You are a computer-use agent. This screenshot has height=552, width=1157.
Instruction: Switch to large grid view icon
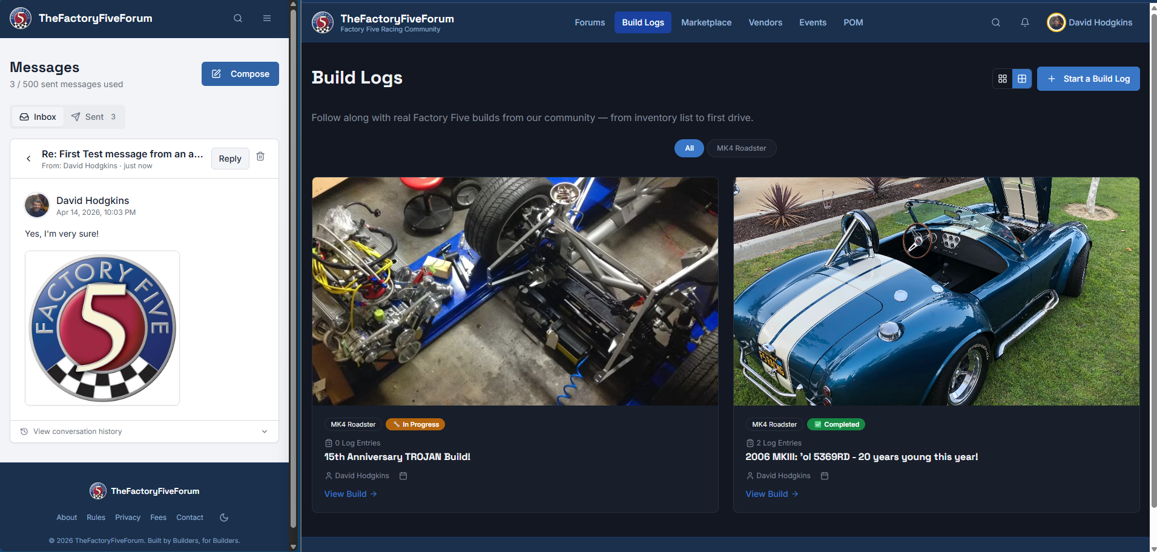1022,79
